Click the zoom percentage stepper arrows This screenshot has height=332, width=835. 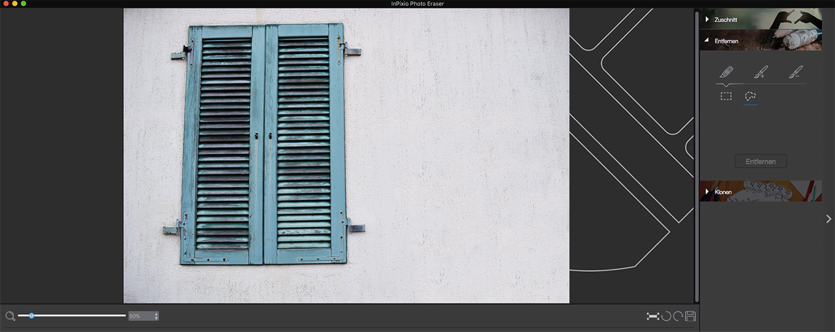[x=156, y=316]
